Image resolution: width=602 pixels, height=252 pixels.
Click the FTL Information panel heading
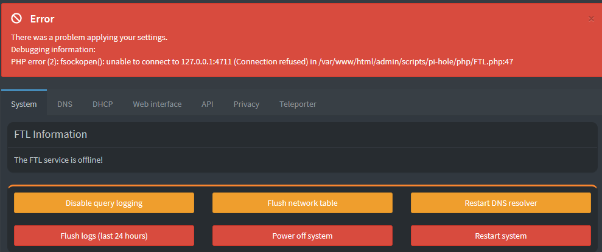click(51, 134)
